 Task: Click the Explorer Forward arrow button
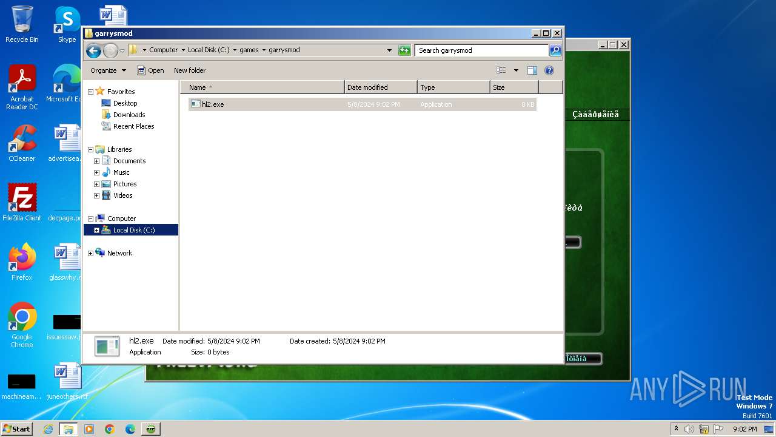(110, 50)
